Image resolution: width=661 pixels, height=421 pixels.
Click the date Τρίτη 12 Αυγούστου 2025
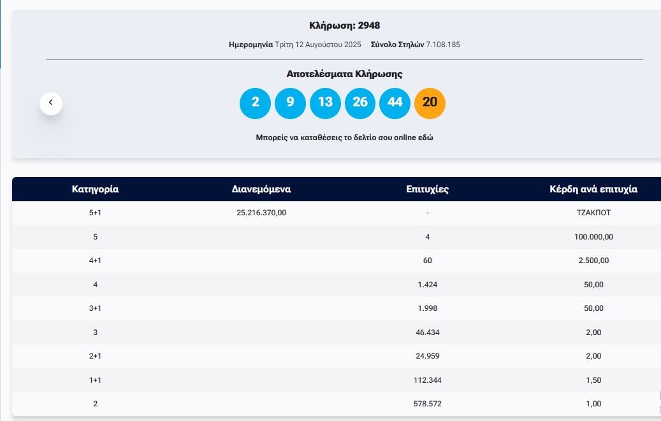[x=318, y=45]
